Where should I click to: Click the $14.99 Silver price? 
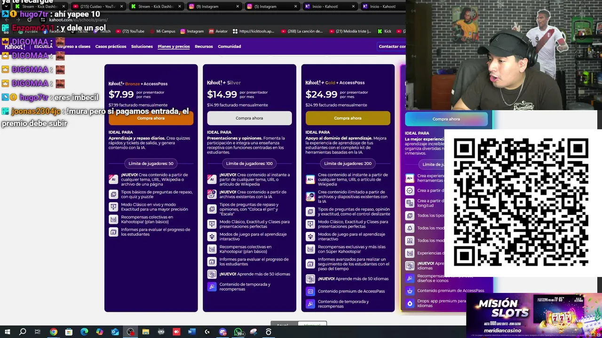pos(222,94)
